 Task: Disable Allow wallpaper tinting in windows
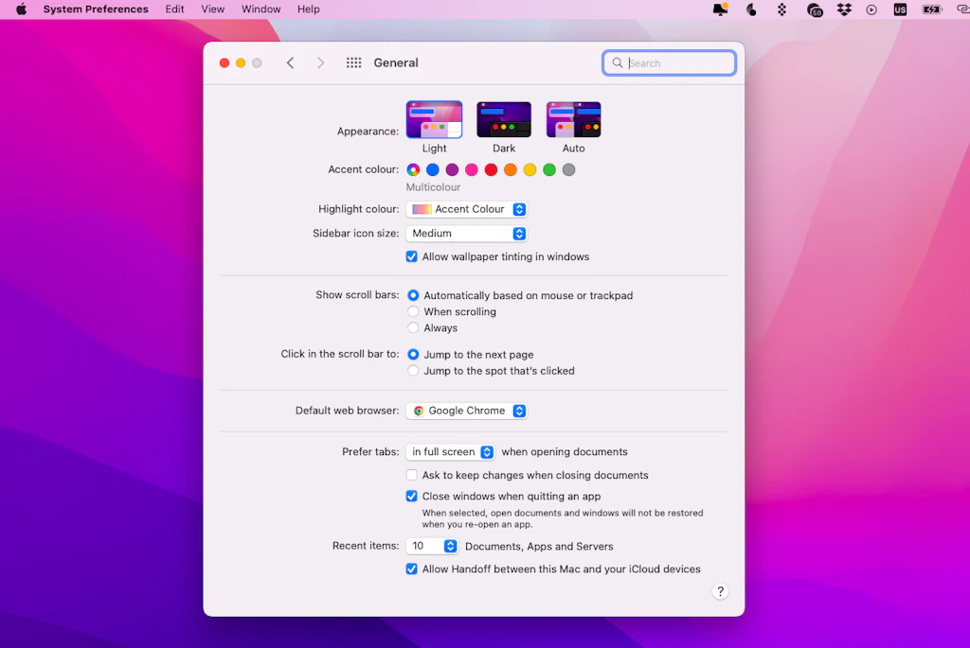[x=411, y=256]
